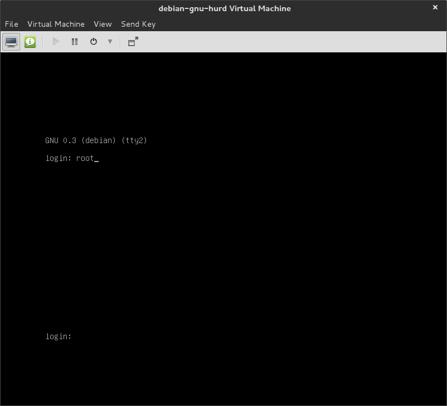This screenshot has height=406, width=447.
Task: Click the power shutdown icon
Action: (x=94, y=42)
